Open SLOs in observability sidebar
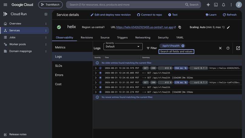The width and height of the screenshot is (245, 138). point(72,66)
